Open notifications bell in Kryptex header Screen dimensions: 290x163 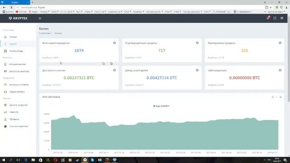[x=268, y=18]
